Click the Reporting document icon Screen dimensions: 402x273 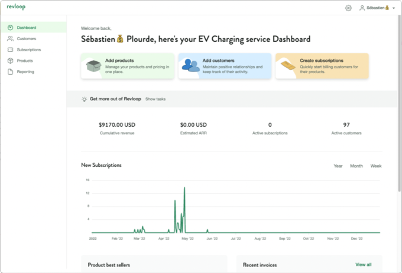[x=10, y=72]
